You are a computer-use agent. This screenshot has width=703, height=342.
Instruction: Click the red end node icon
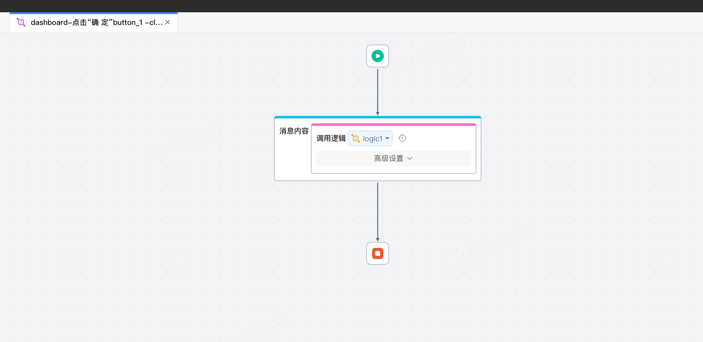(377, 253)
